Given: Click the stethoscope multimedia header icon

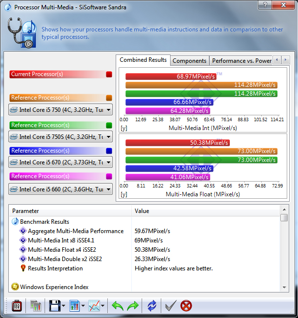Looking at the screenshot, I should coord(22,32).
